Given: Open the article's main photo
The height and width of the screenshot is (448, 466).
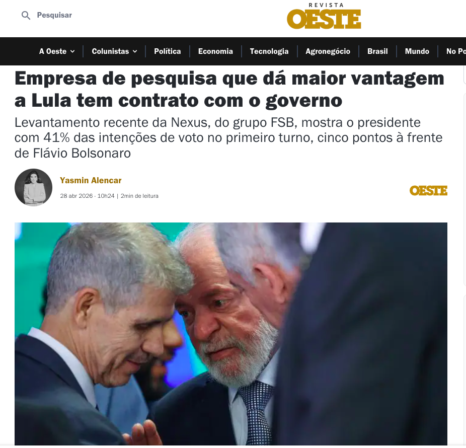Looking at the screenshot, I should click(231, 334).
